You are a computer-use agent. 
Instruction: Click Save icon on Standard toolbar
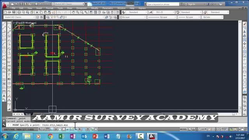click(14, 12)
